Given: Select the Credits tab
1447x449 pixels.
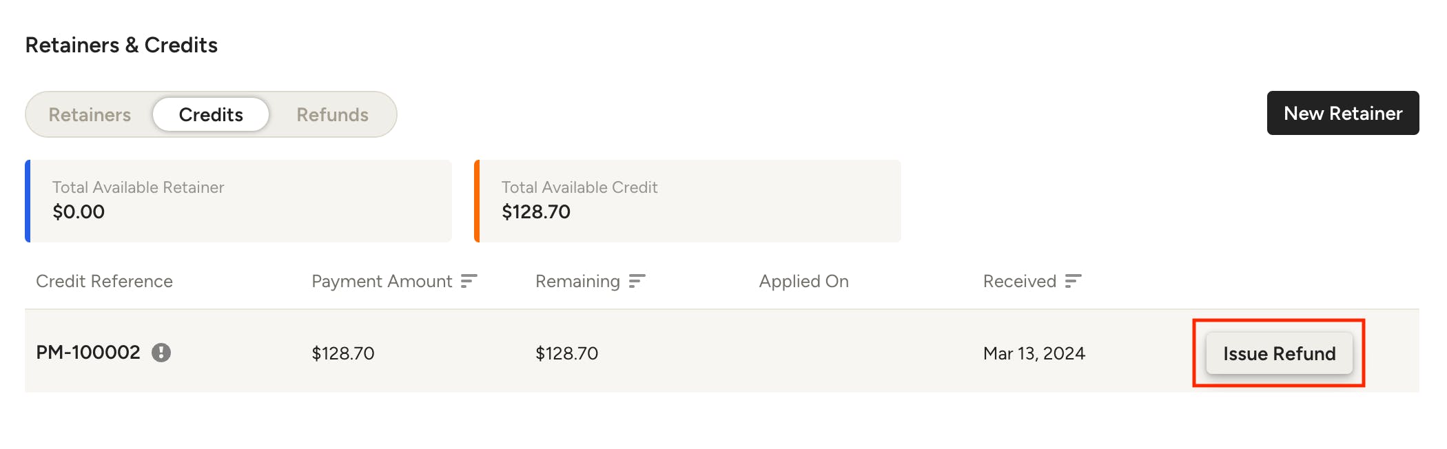Looking at the screenshot, I should pos(211,114).
